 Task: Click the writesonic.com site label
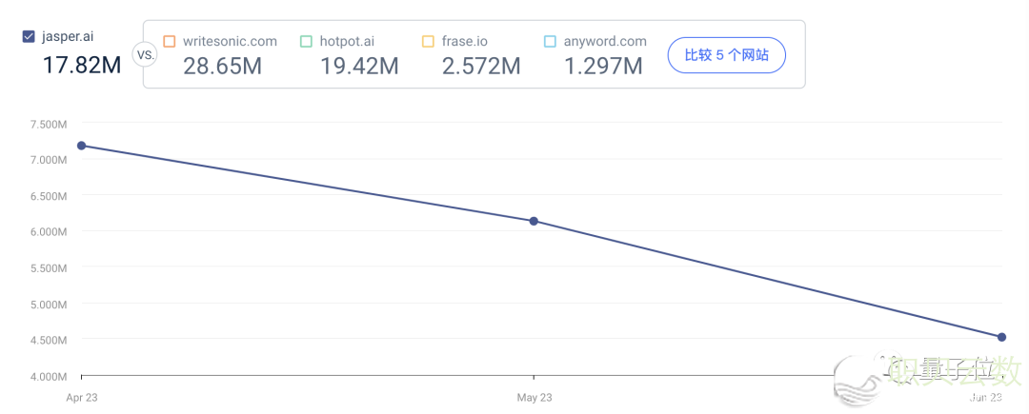[x=230, y=41]
